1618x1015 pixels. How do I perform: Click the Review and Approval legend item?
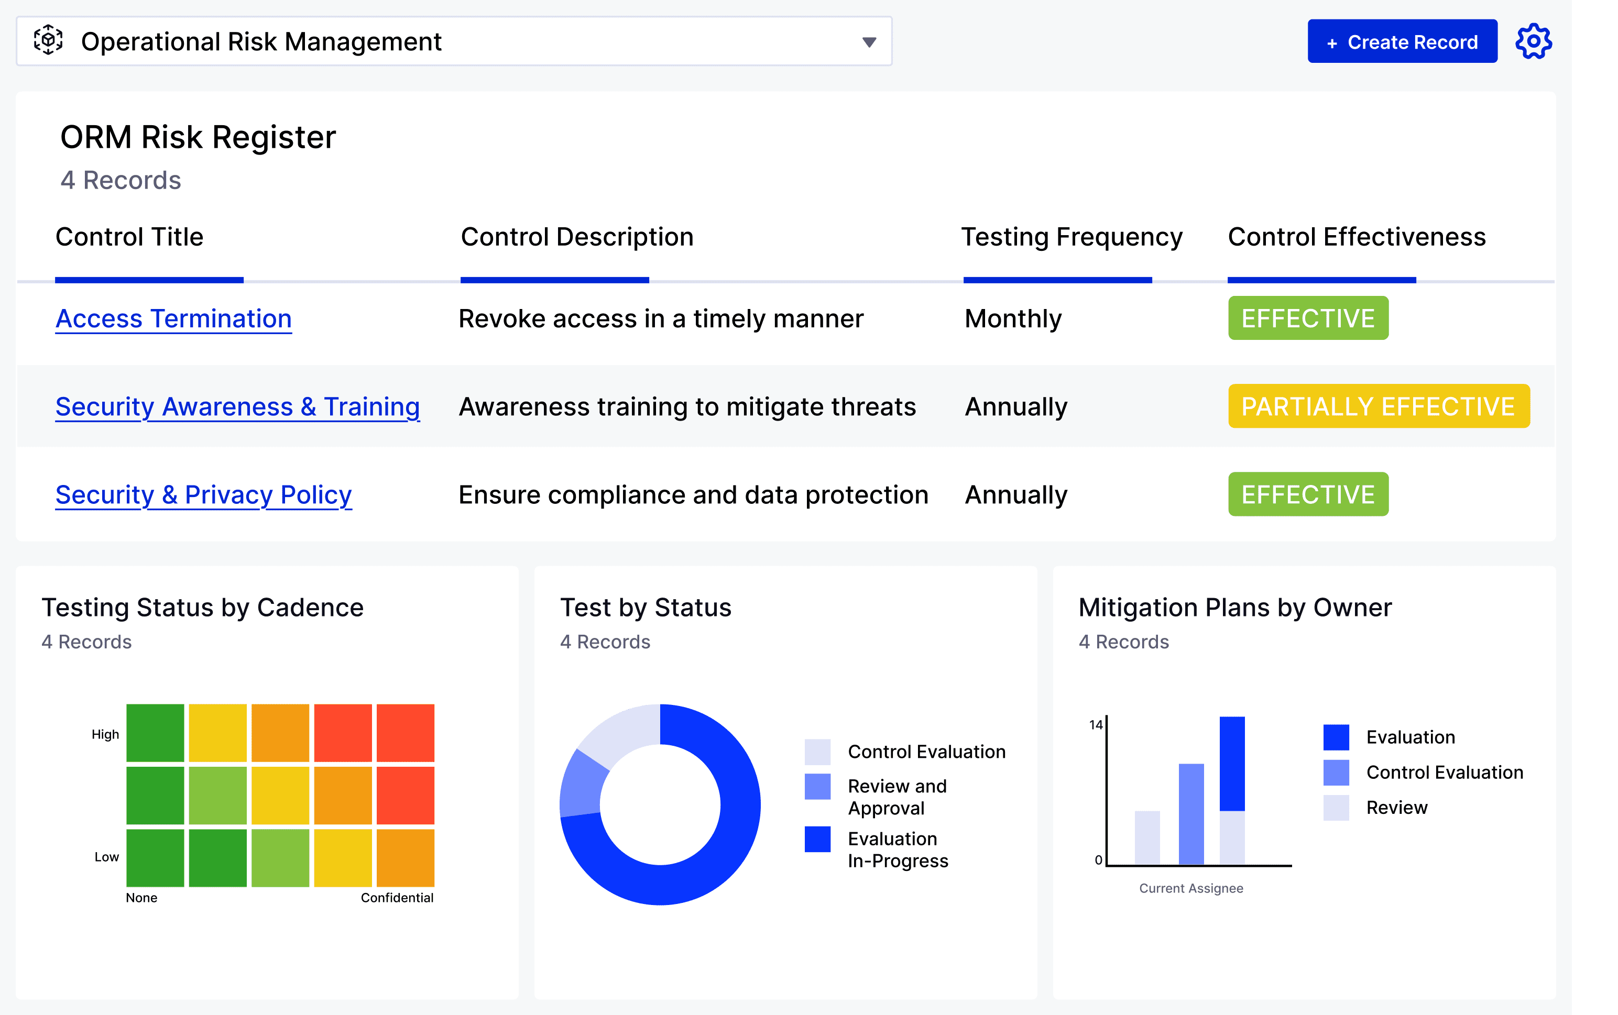point(897,796)
